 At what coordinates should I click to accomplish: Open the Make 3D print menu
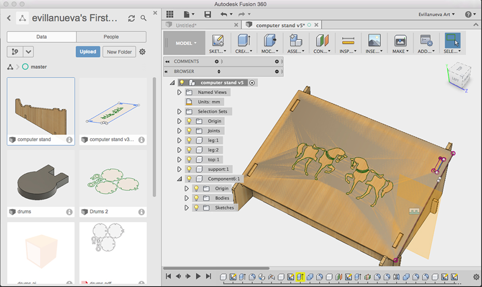[400, 43]
